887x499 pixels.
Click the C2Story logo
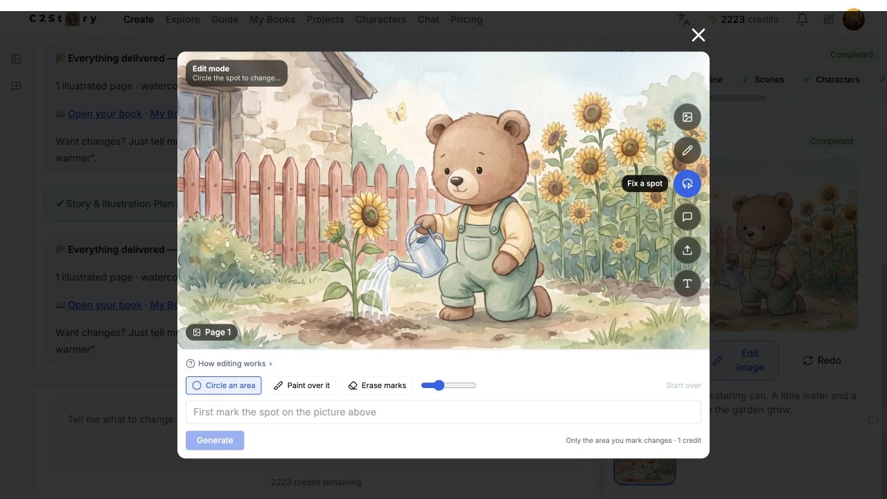tap(63, 19)
